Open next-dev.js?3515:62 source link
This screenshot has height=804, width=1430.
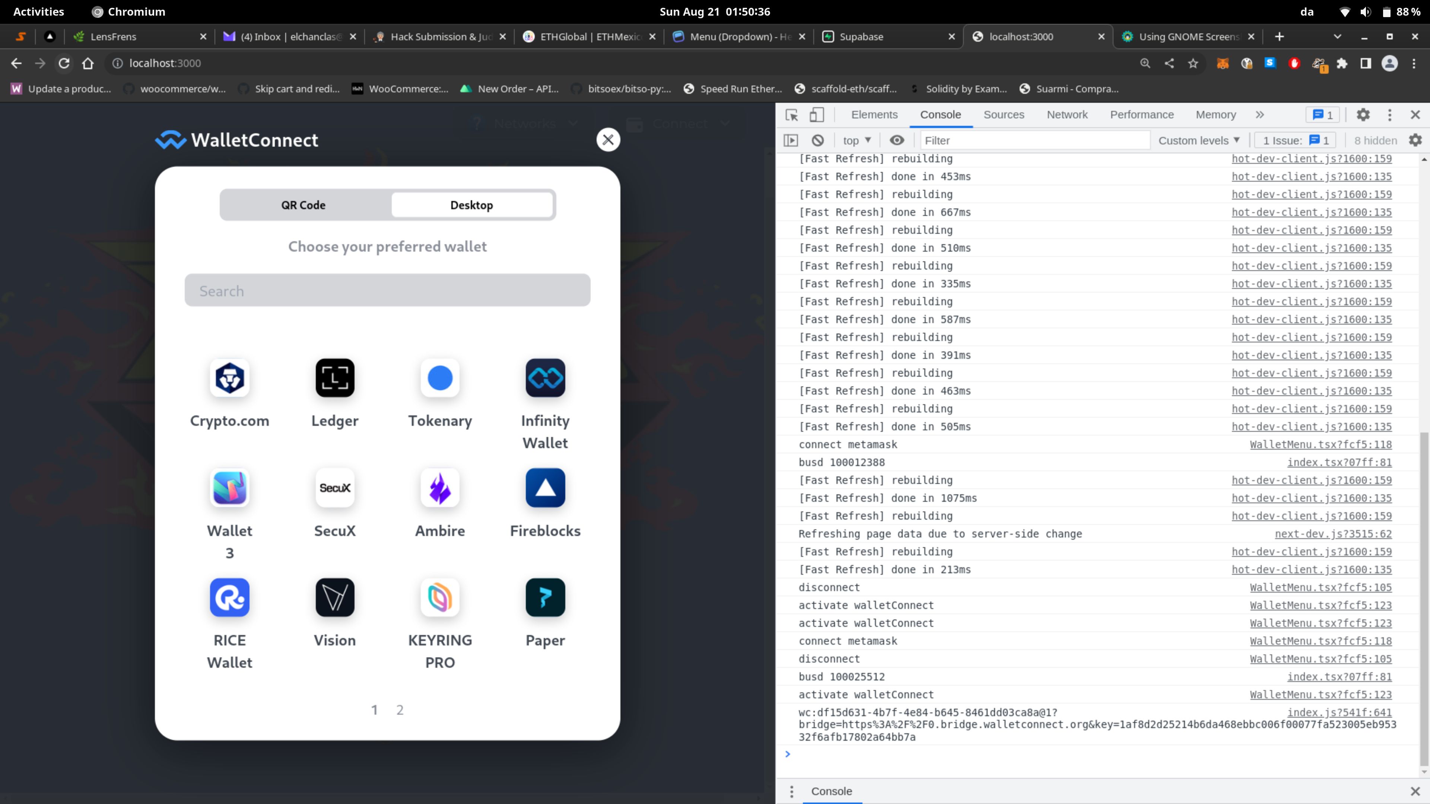pyautogui.click(x=1334, y=534)
